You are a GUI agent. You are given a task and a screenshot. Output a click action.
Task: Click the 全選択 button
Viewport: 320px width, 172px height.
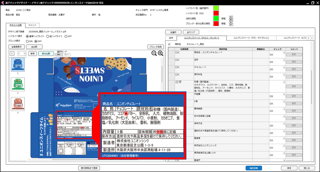click(x=173, y=32)
